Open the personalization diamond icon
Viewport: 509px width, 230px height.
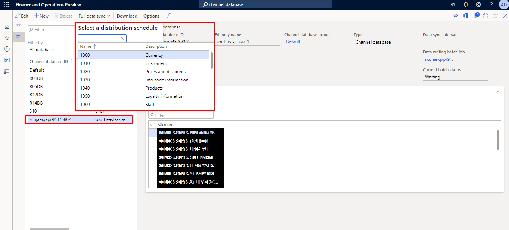click(x=456, y=16)
